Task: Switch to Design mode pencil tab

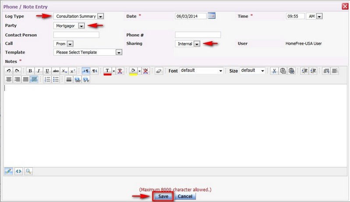Action: [x=9, y=171]
